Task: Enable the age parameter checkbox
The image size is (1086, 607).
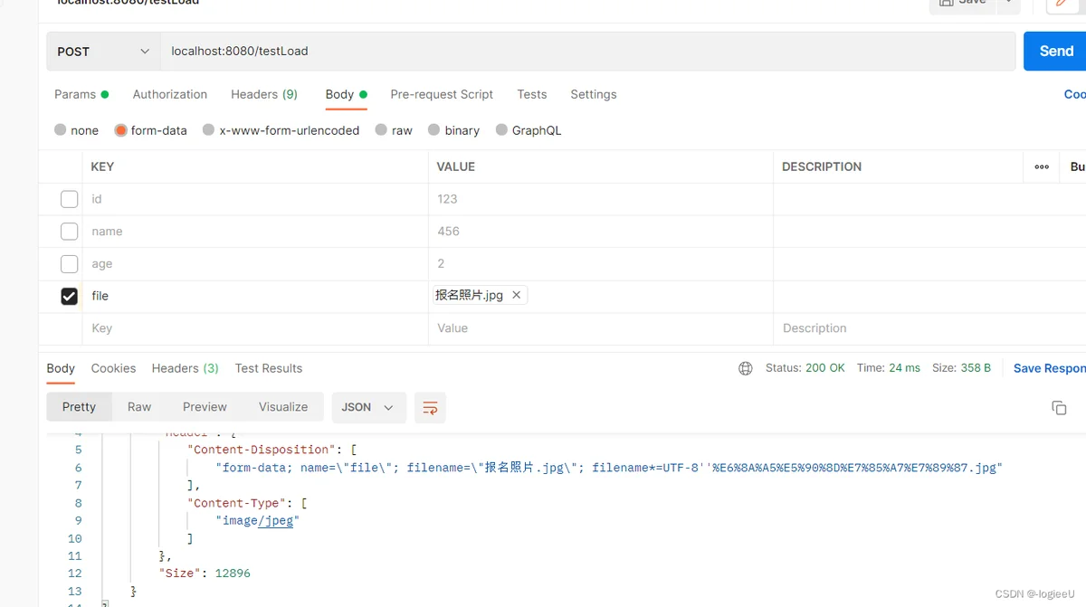Action: 69,264
